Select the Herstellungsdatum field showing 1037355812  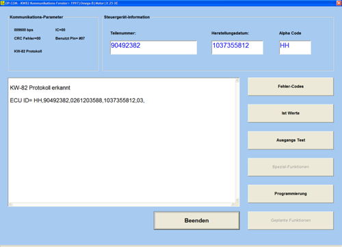tap(237, 48)
